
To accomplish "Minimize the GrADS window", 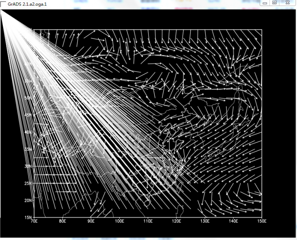I will coord(264,2).
